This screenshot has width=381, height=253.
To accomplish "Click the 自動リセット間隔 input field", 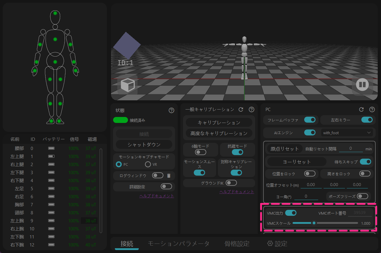I will click(351, 148).
